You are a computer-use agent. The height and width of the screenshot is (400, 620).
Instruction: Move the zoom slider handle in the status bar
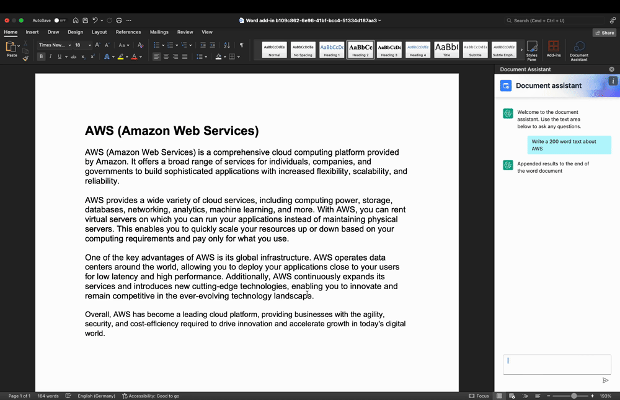click(573, 396)
